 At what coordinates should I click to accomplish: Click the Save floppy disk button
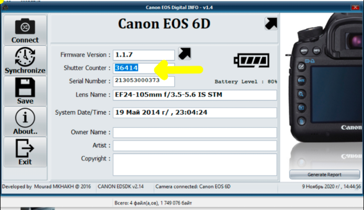[25, 91]
